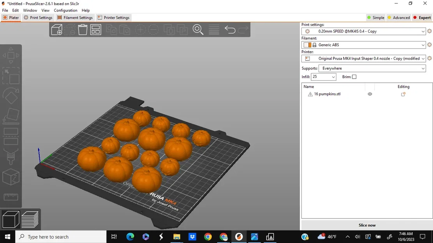Select the Paint-on supports brush tool
This screenshot has height=243, width=433.
(x=11, y=157)
